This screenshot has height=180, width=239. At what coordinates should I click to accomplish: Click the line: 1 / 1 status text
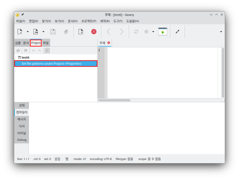(23, 159)
